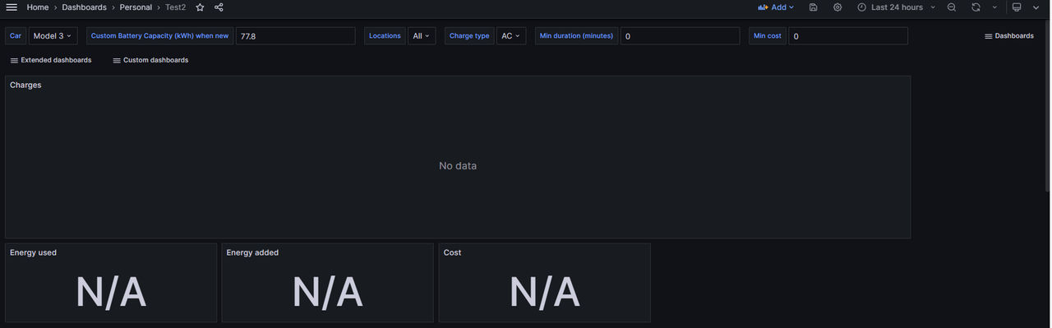The height and width of the screenshot is (328, 1052).
Task: Change Charge type AC dropdown
Action: click(511, 36)
